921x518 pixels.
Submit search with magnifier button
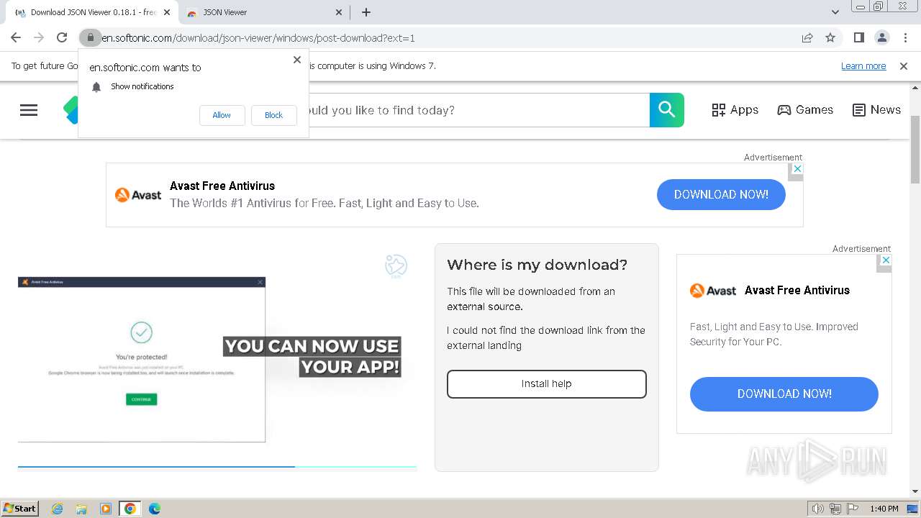667,110
